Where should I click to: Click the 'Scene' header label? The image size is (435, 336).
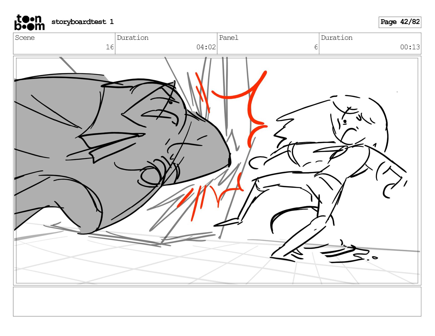click(x=25, y=38)
